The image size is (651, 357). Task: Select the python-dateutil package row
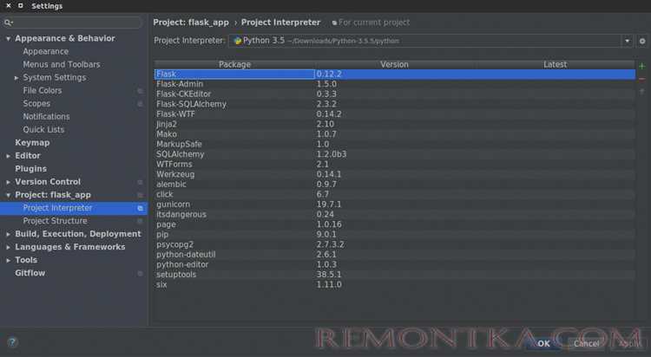point(395,255)
